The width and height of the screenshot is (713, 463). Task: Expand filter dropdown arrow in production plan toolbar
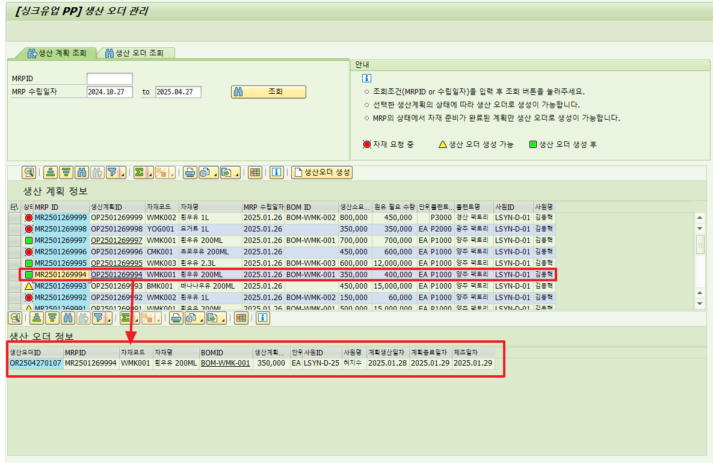click(122, 173)
